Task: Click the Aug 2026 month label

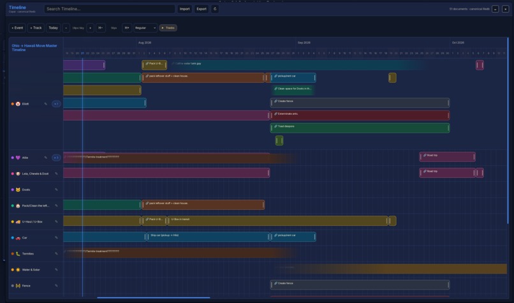Action: 145,43
